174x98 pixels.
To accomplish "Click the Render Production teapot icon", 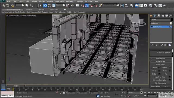I will [x=164, y=5].
